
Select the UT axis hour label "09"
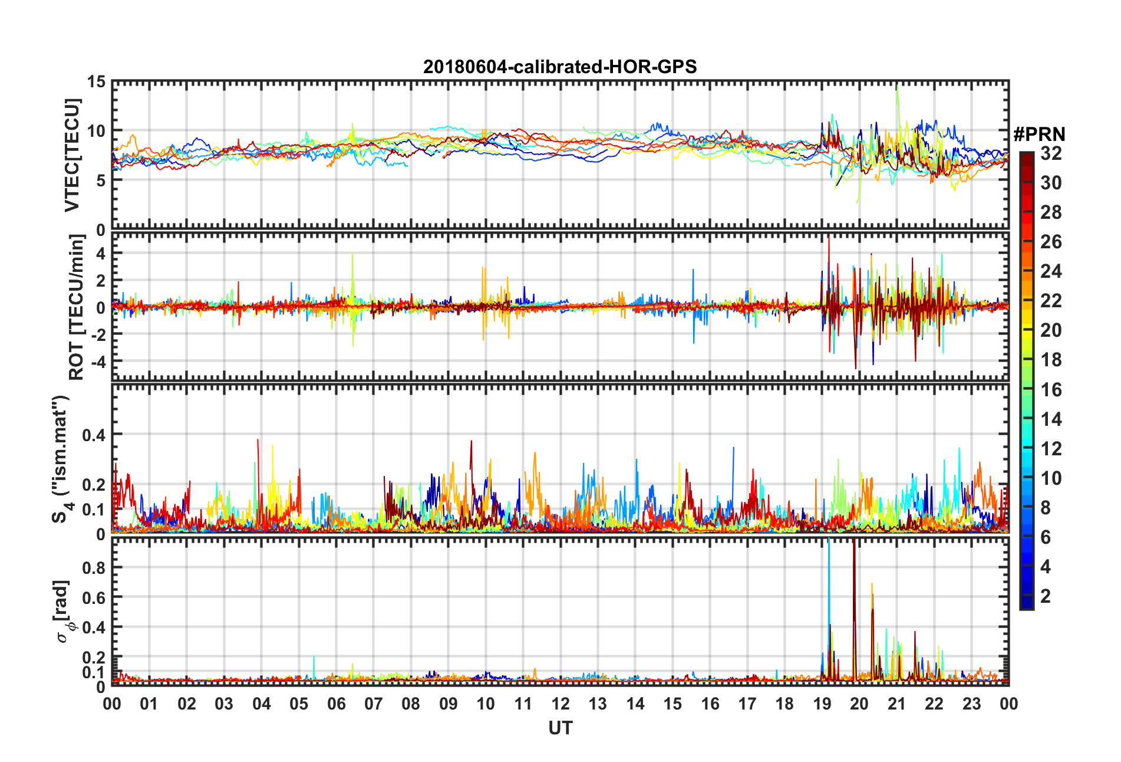(x=449, y=704)
